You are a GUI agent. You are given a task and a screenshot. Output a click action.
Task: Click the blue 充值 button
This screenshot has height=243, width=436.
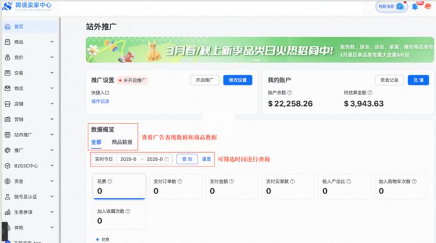pos(418,80)
